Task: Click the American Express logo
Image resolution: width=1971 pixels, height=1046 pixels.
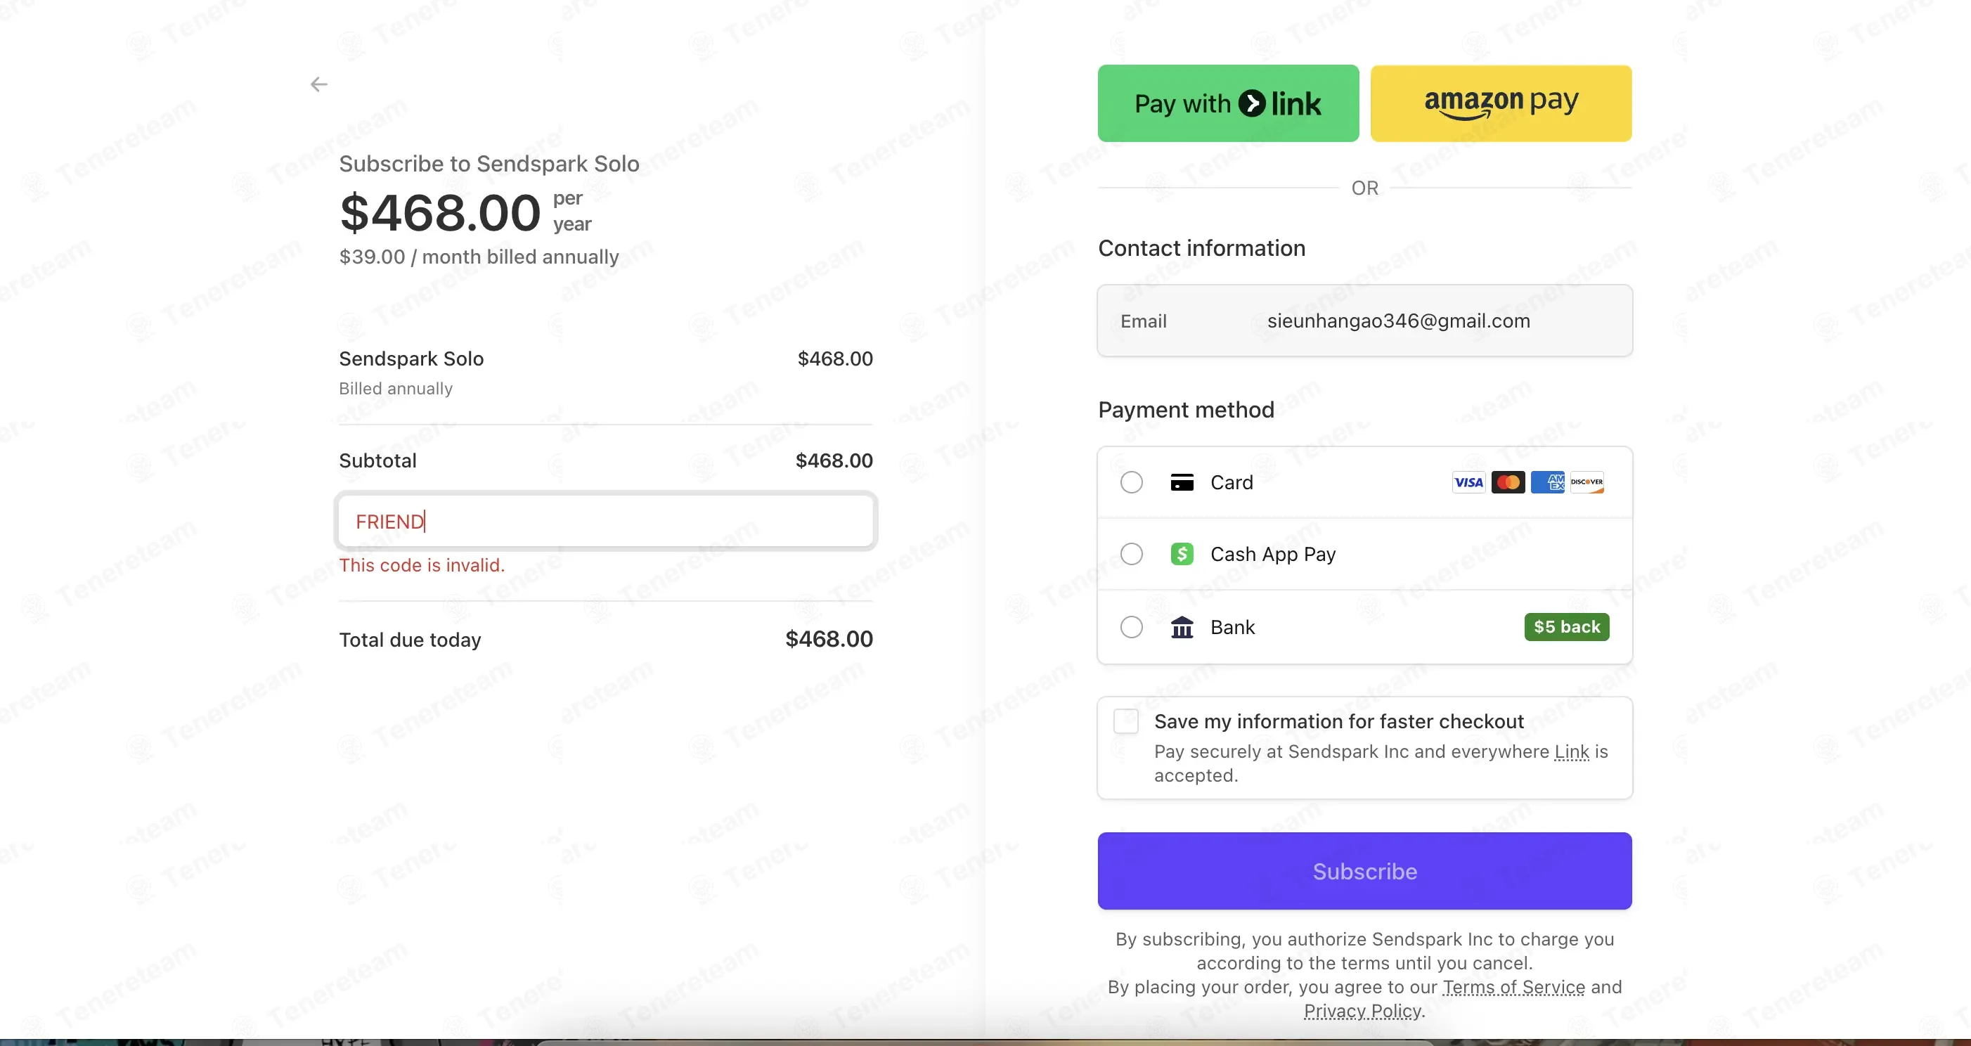Action: [x=1547, y=482]
